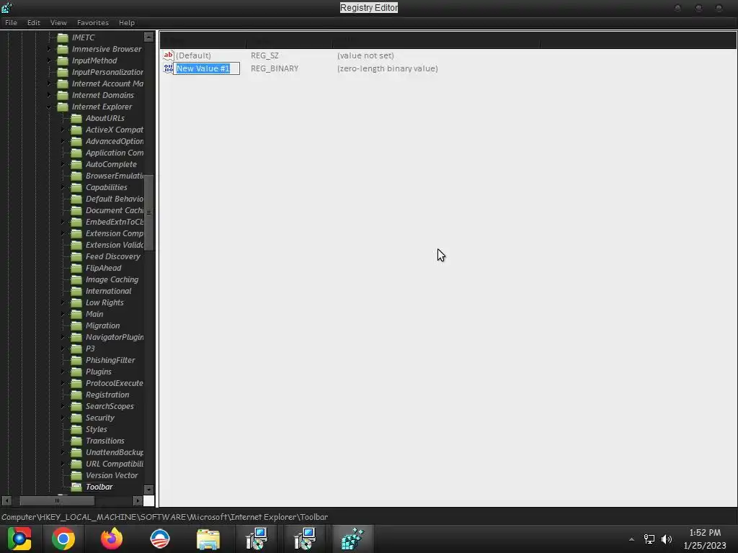
Task: Select the Main folder icon
Action: (76, 314)
